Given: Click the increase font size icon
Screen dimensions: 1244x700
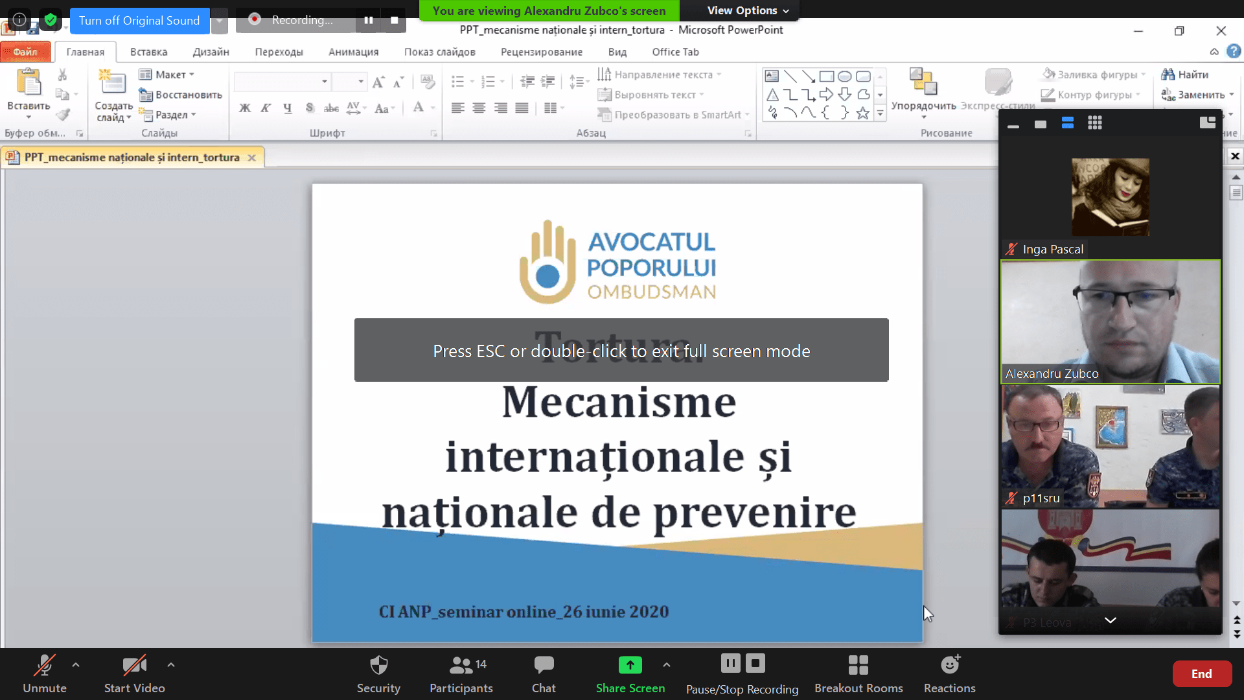Looking at the screenshot, I should click(x=378, y=82).
